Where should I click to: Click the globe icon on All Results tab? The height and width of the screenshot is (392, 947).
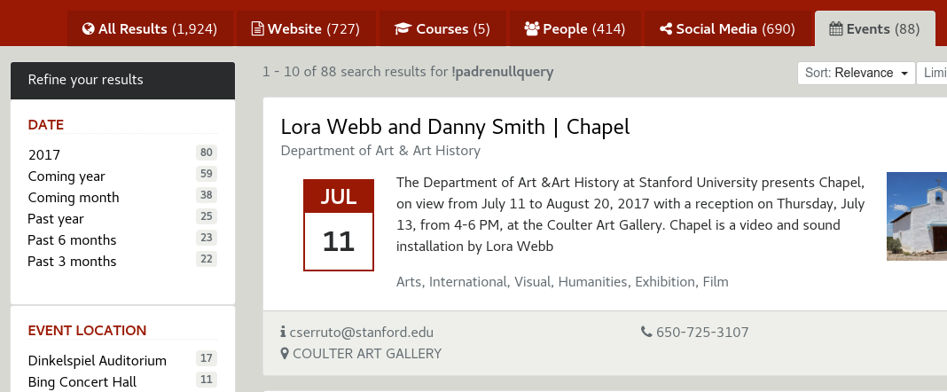pos(88,29)
